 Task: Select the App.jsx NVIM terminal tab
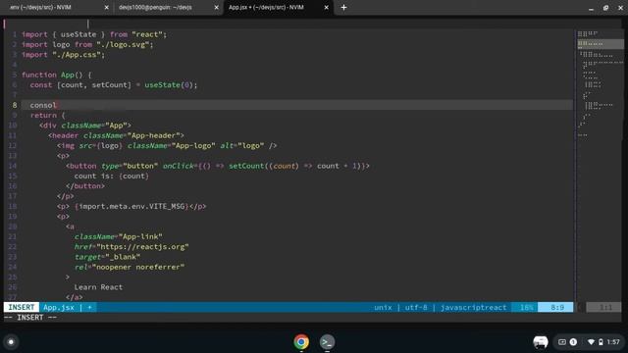(277, 7)
